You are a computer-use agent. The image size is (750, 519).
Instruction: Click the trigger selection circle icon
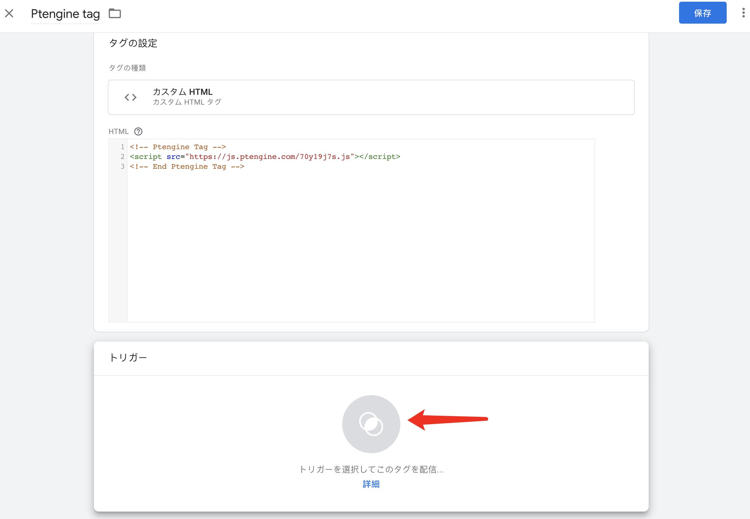(371, 424)
